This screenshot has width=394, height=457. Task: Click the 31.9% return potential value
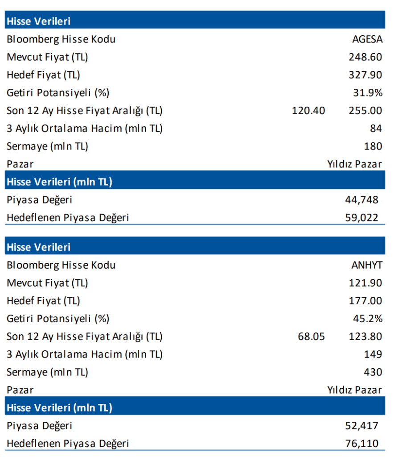point(368,93)
